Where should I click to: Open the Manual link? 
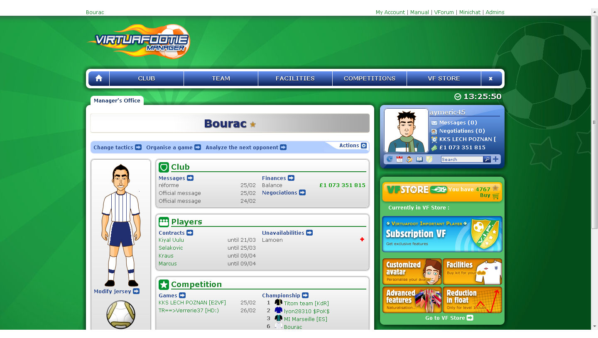click(x=419, y=12)
